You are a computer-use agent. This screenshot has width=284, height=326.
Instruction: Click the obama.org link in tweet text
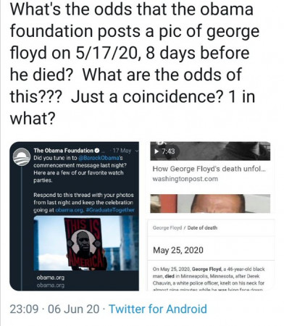pyautogui.click(x=70, y=210)
